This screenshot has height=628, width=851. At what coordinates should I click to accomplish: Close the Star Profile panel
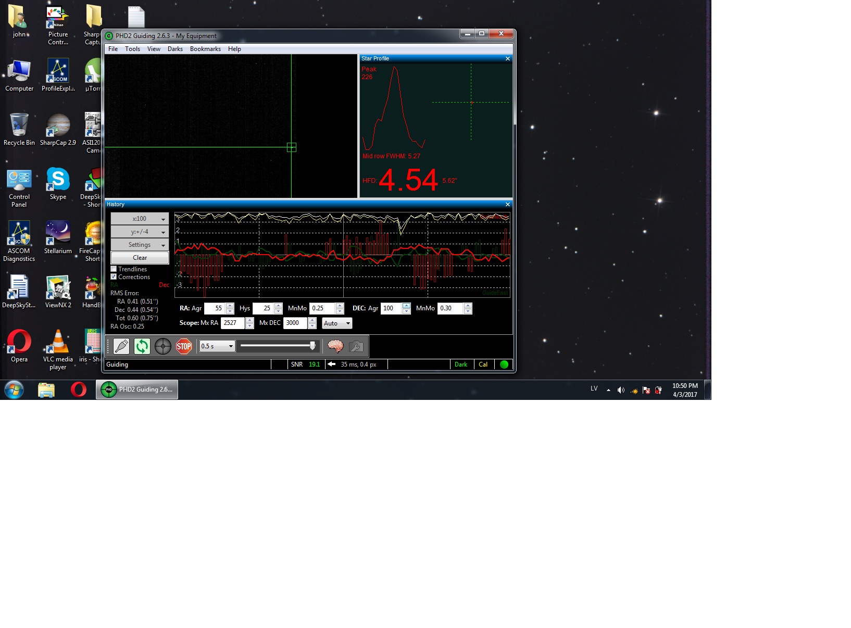pyautogui.click(x=508, y=59)
